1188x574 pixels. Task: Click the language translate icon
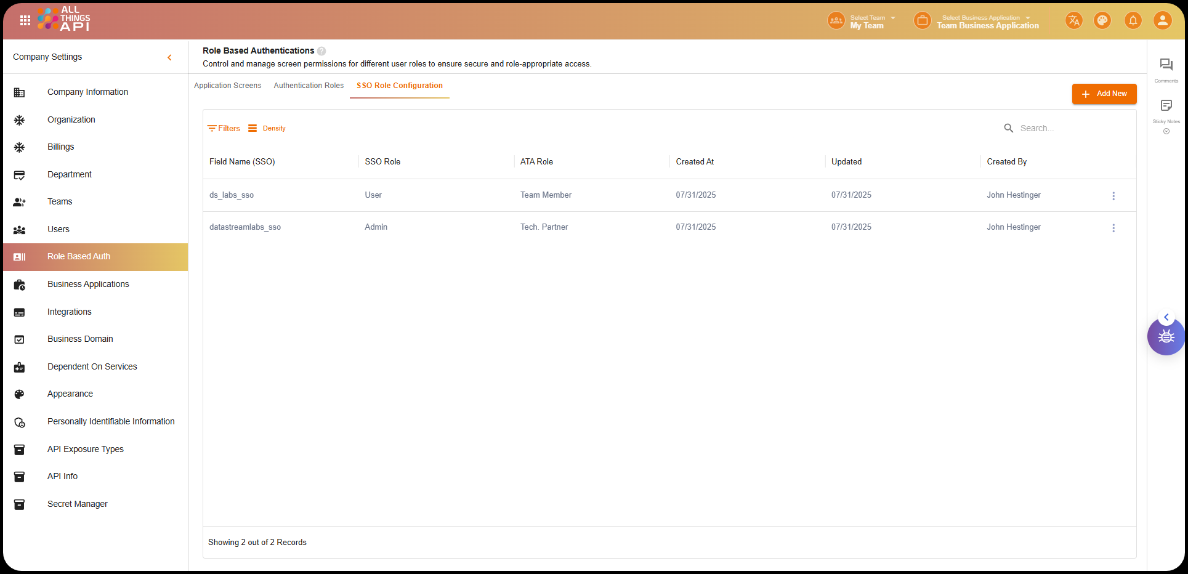[x=1073, y=20]
